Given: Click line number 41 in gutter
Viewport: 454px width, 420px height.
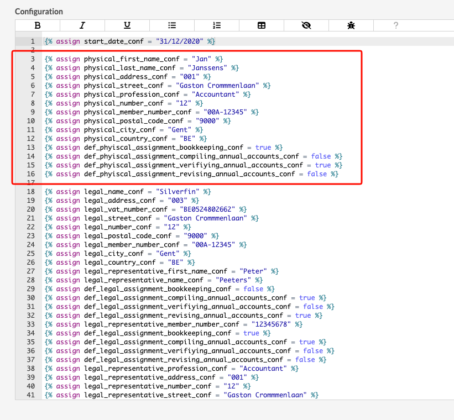Looking at the screenshot, I should point(31,395).
